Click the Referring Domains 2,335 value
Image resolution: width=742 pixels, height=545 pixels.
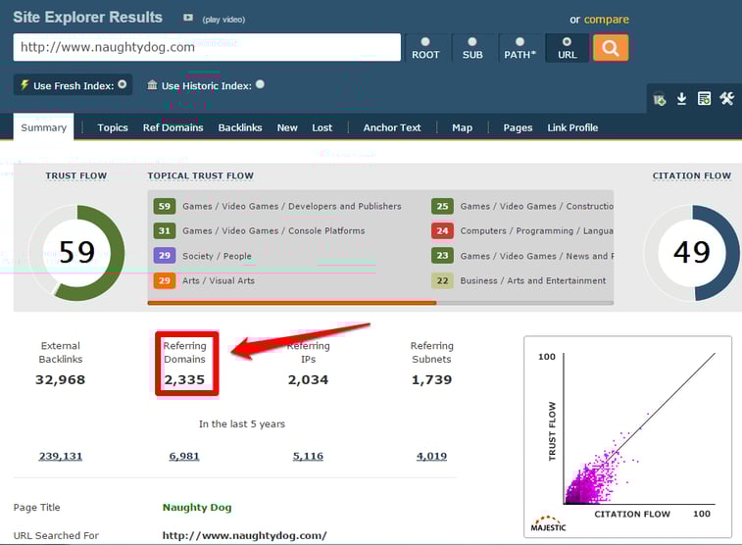(x=184, y=380)
